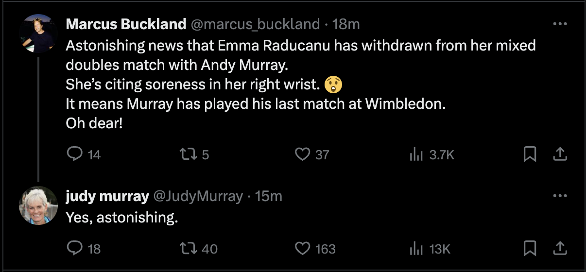Retweet Marcus Buckland's post
The image size is (586, 272).
click(x=187, y=154)
